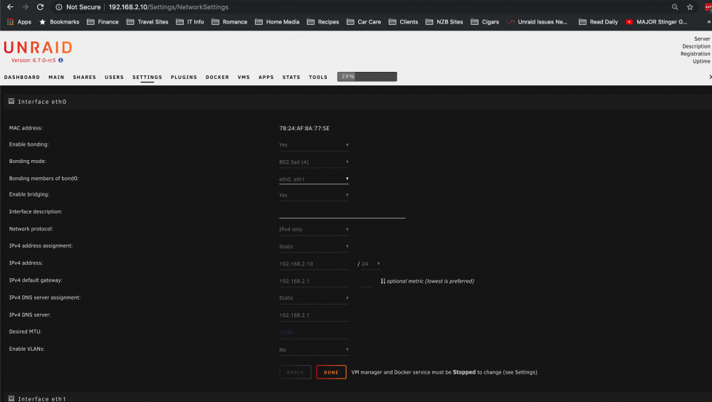Go back to the previous browser page

pyautogui.click(x=10, y=7)
